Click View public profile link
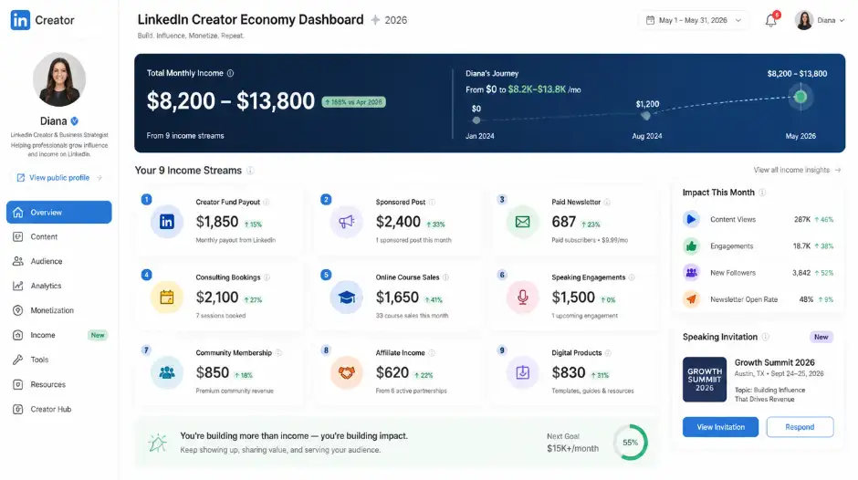 (59, 177)
